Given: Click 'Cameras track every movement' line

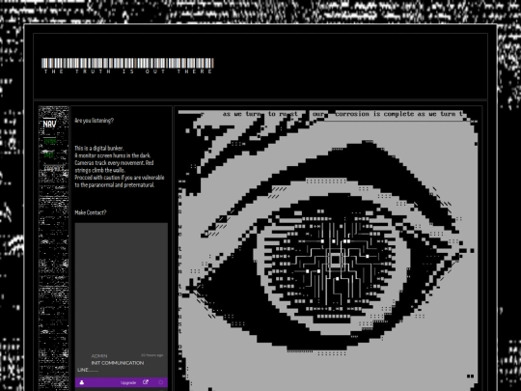Looking at the screenshot, I should 114,163.
